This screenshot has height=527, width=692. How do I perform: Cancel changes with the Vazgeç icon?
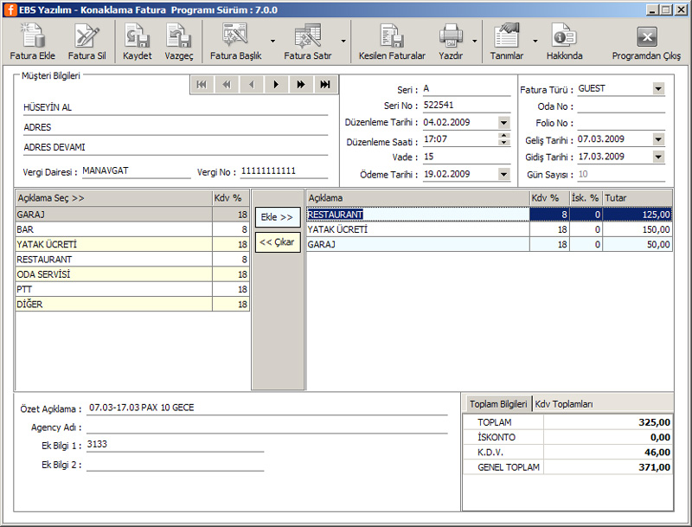pos(179,41)
